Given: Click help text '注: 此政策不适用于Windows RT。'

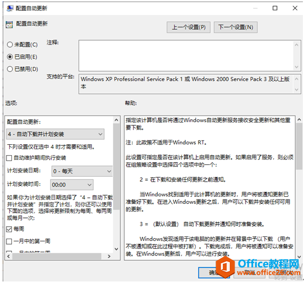Looking at the screenshot, I should [x=166, y=143].
